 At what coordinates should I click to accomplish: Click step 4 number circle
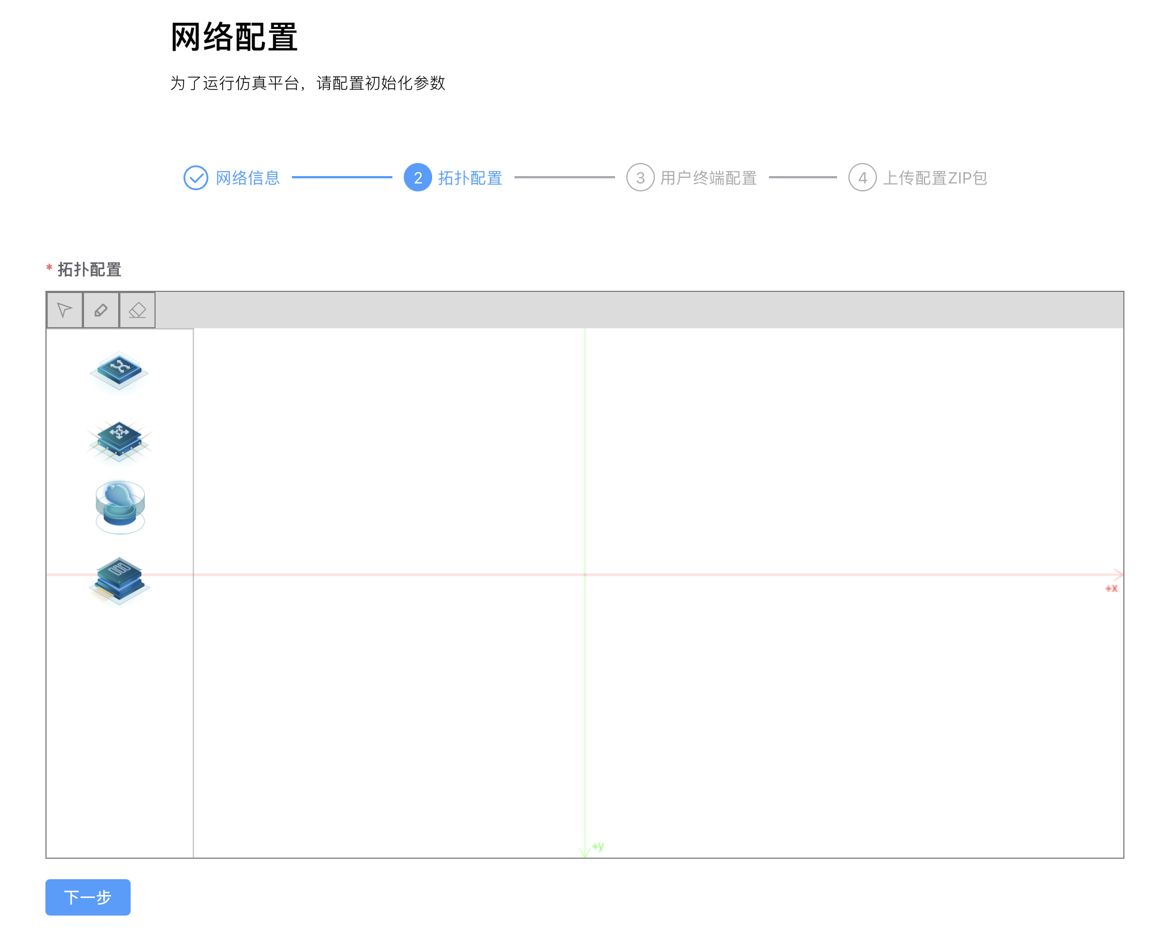tap(862, 178)
